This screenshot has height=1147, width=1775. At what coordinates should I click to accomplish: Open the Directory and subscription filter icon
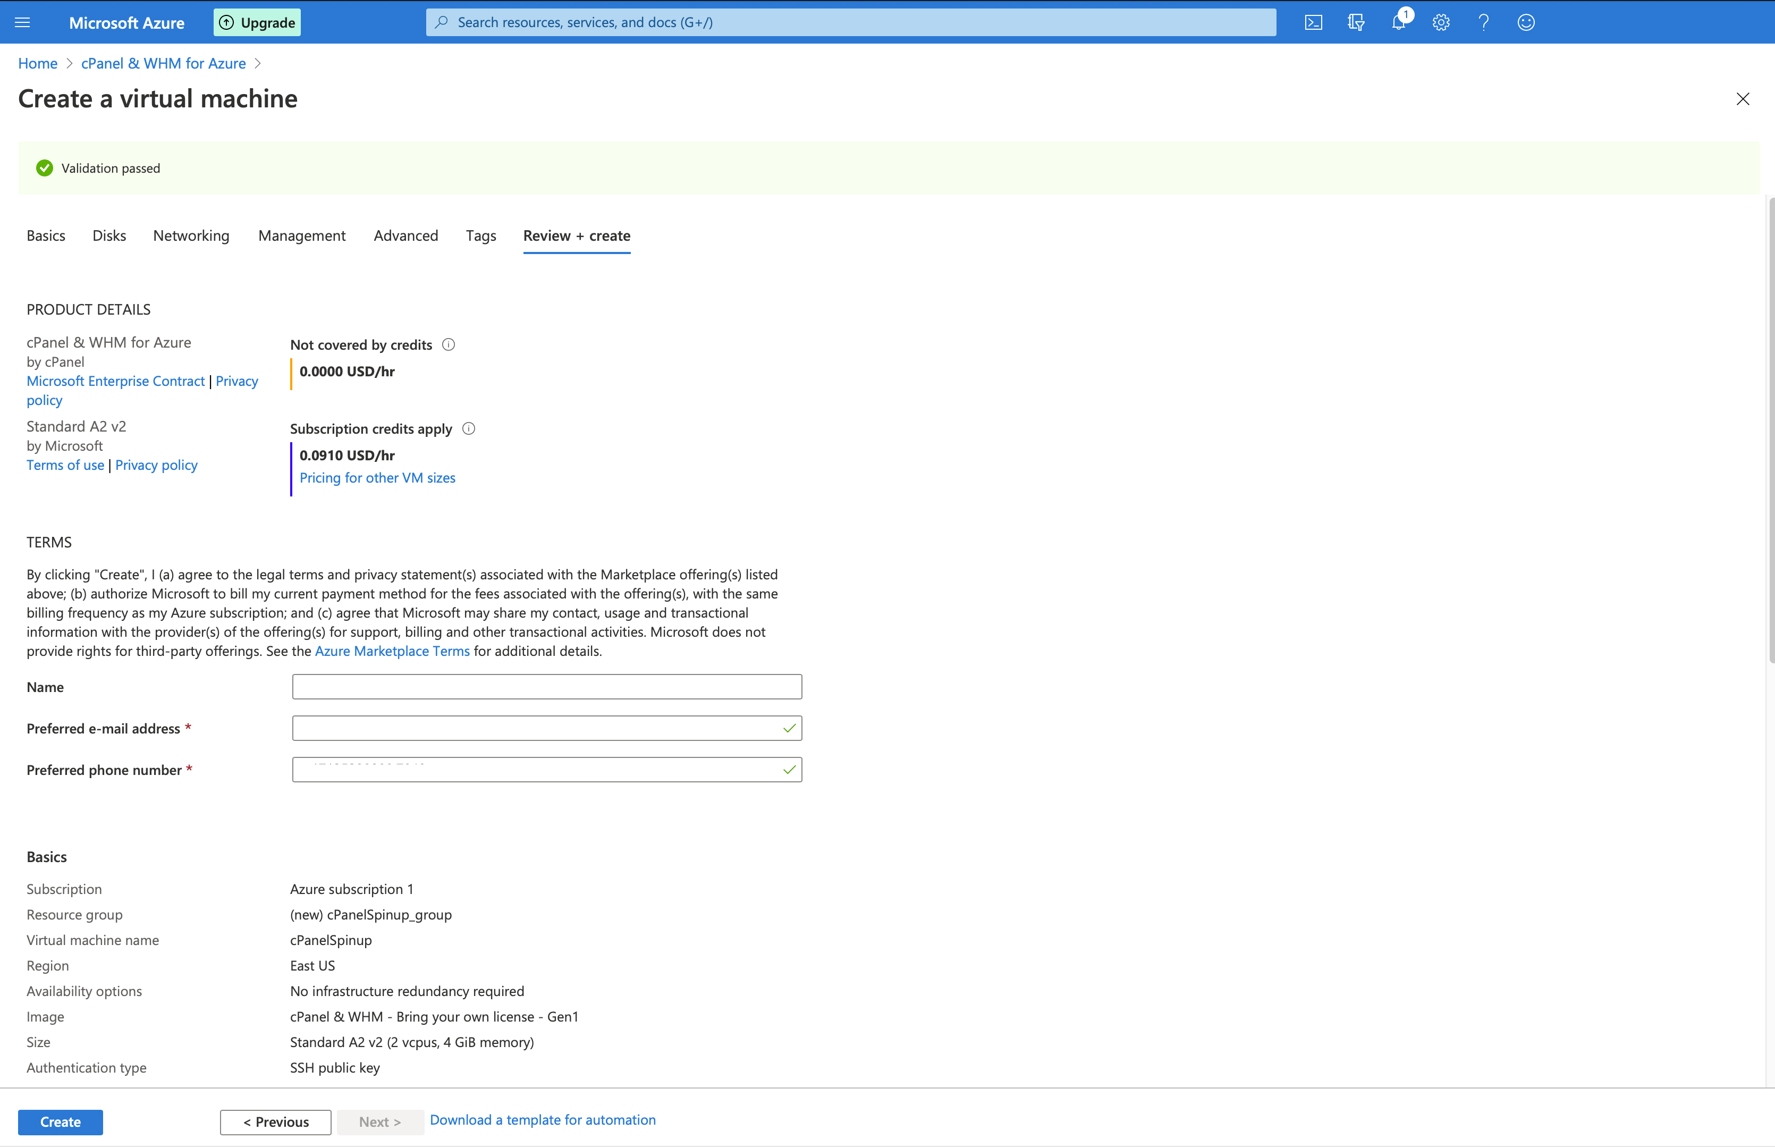point(1356,22)
